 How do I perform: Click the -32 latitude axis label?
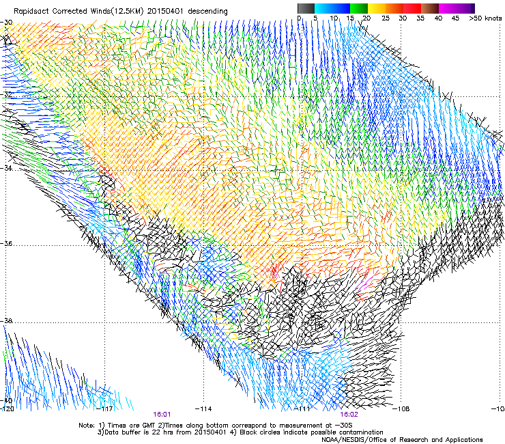click(x=6, y=94)
